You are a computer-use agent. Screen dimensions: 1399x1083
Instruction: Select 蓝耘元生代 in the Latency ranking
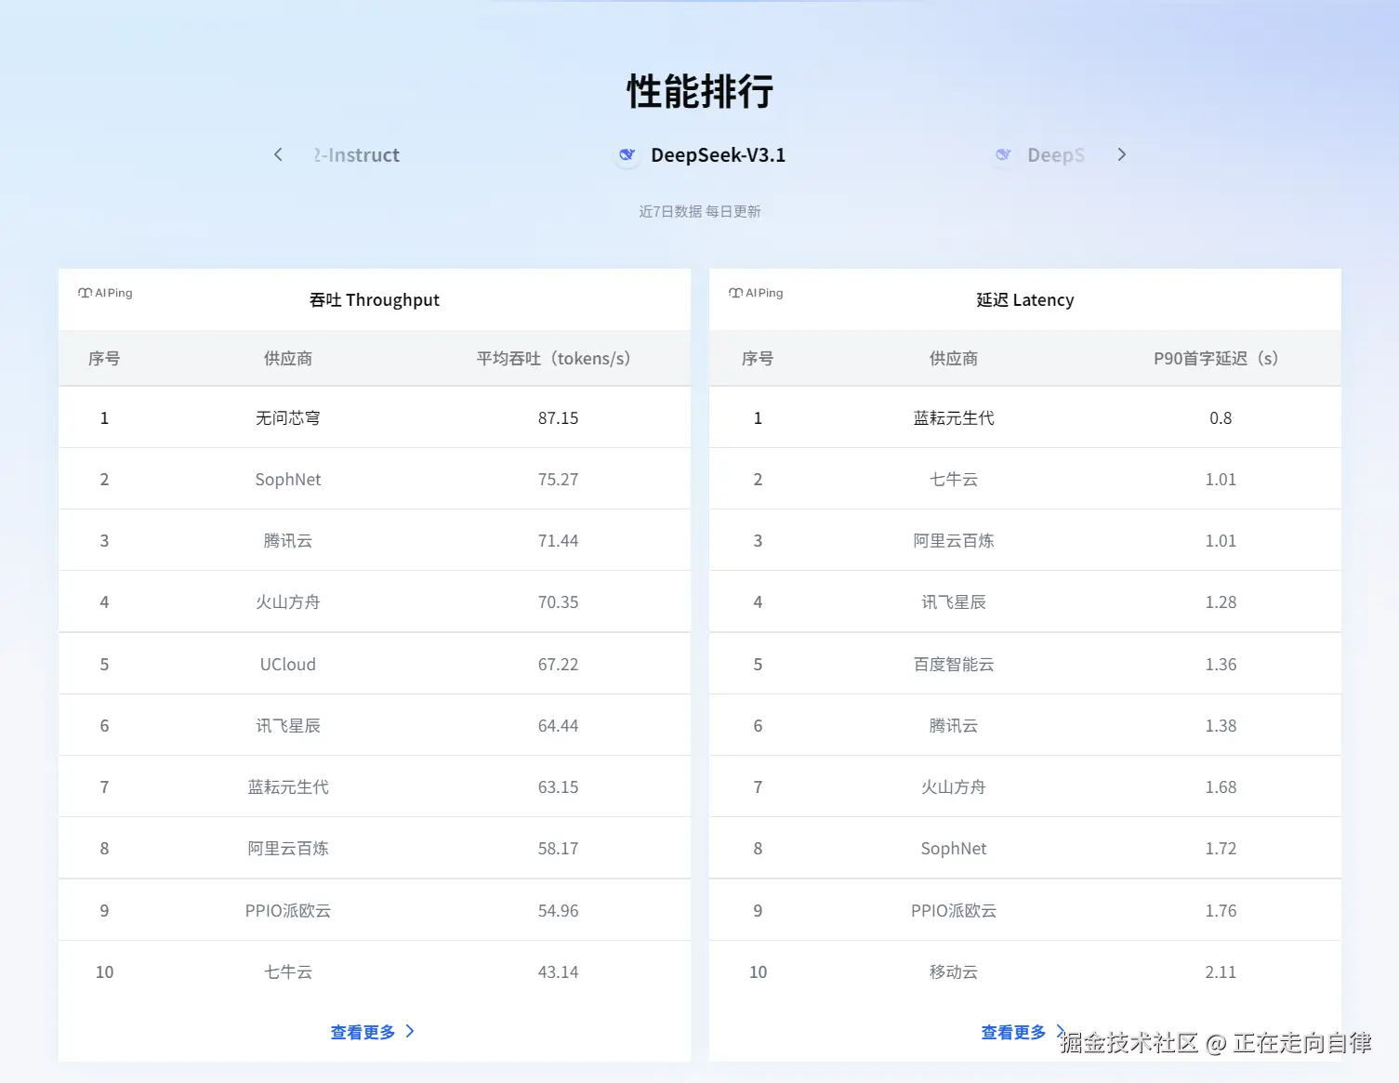[x=954, y=418]
